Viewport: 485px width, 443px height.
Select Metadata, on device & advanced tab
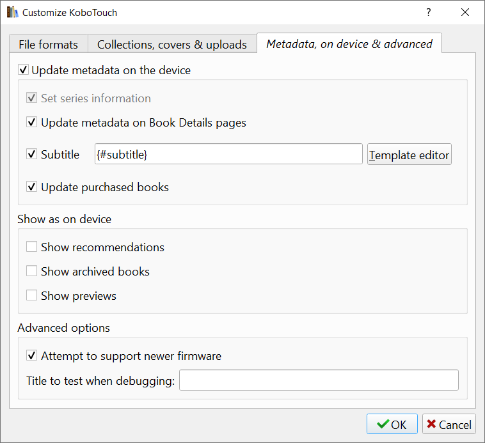click(x=349, y=44)
